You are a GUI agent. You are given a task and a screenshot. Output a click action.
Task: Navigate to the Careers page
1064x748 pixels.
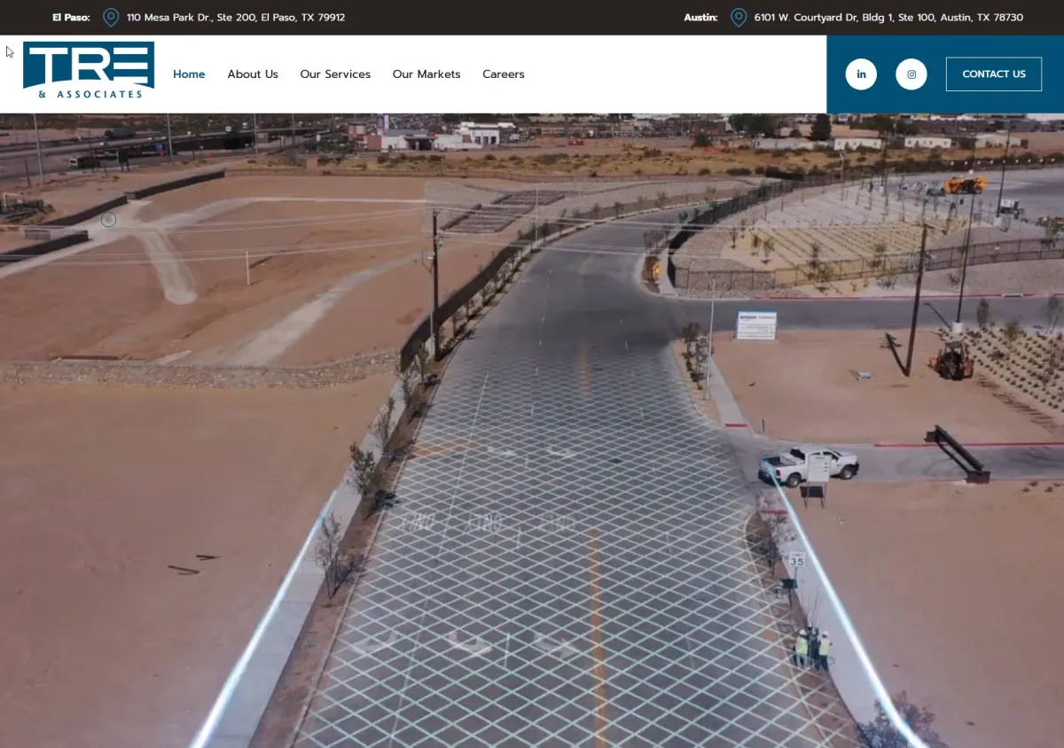(x=504, y=74)
